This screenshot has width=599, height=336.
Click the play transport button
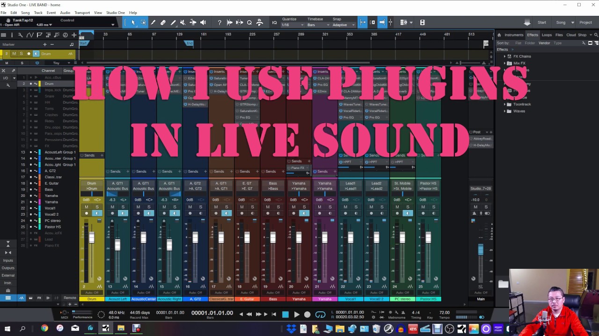click(x=296, y=315)
